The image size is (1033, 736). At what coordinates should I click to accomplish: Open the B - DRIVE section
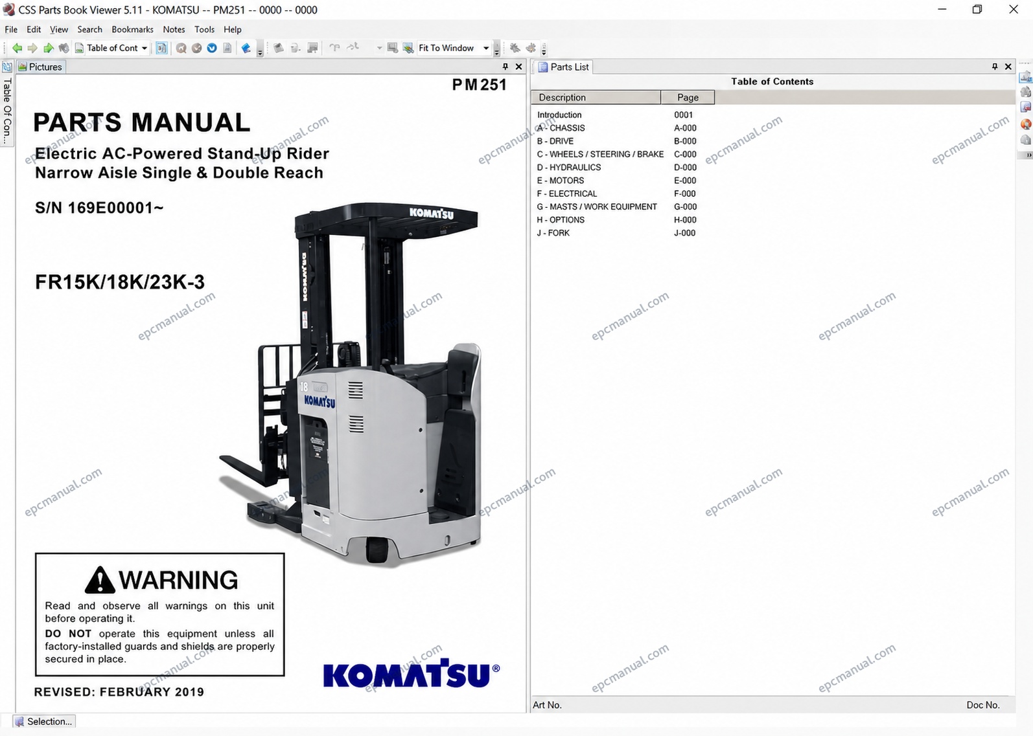click(x=555, y=141)
